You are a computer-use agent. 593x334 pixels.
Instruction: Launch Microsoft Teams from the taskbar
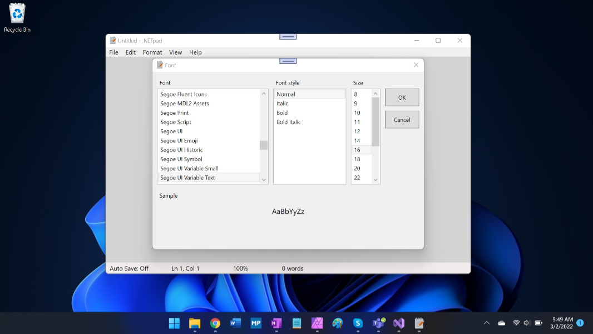click(x=378, y=323)
